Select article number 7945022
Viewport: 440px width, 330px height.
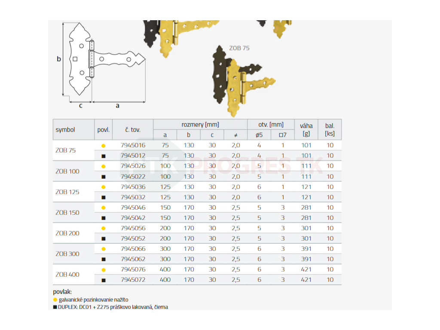[x=133, y=177]
